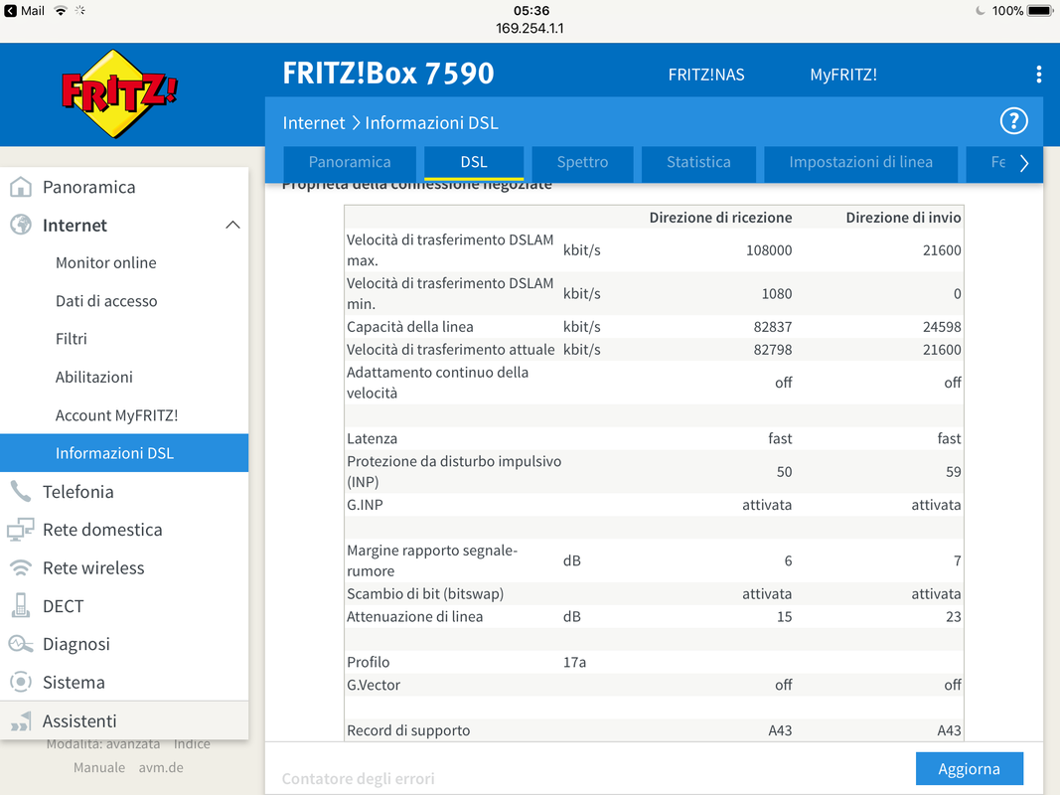Open the Impostazioni di linea tab
The height and width of the screenshot is (795, 1060).
tap(860, 163)
